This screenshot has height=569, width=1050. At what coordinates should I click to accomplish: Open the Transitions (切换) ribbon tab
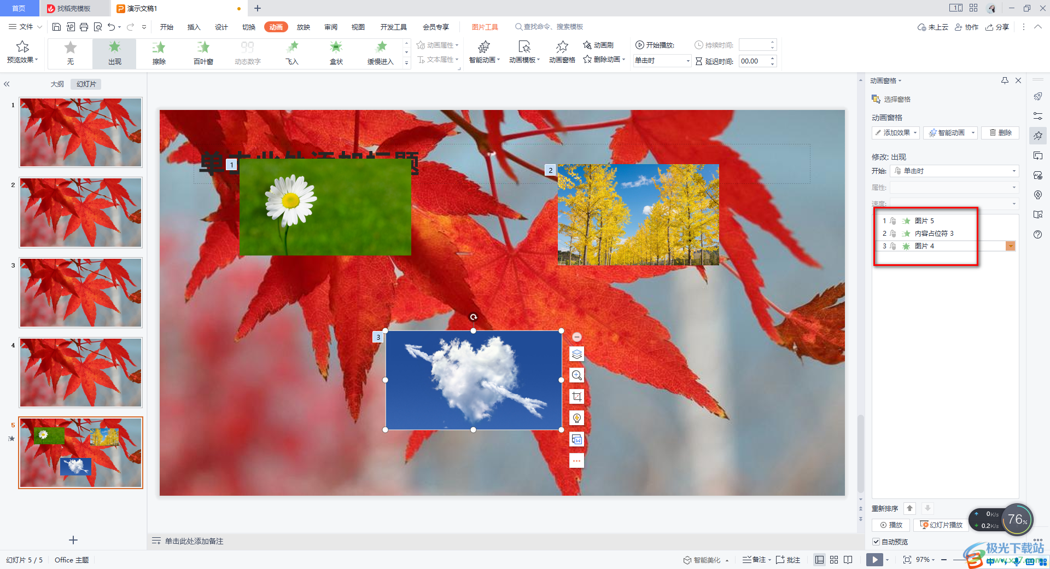[248, 27]
